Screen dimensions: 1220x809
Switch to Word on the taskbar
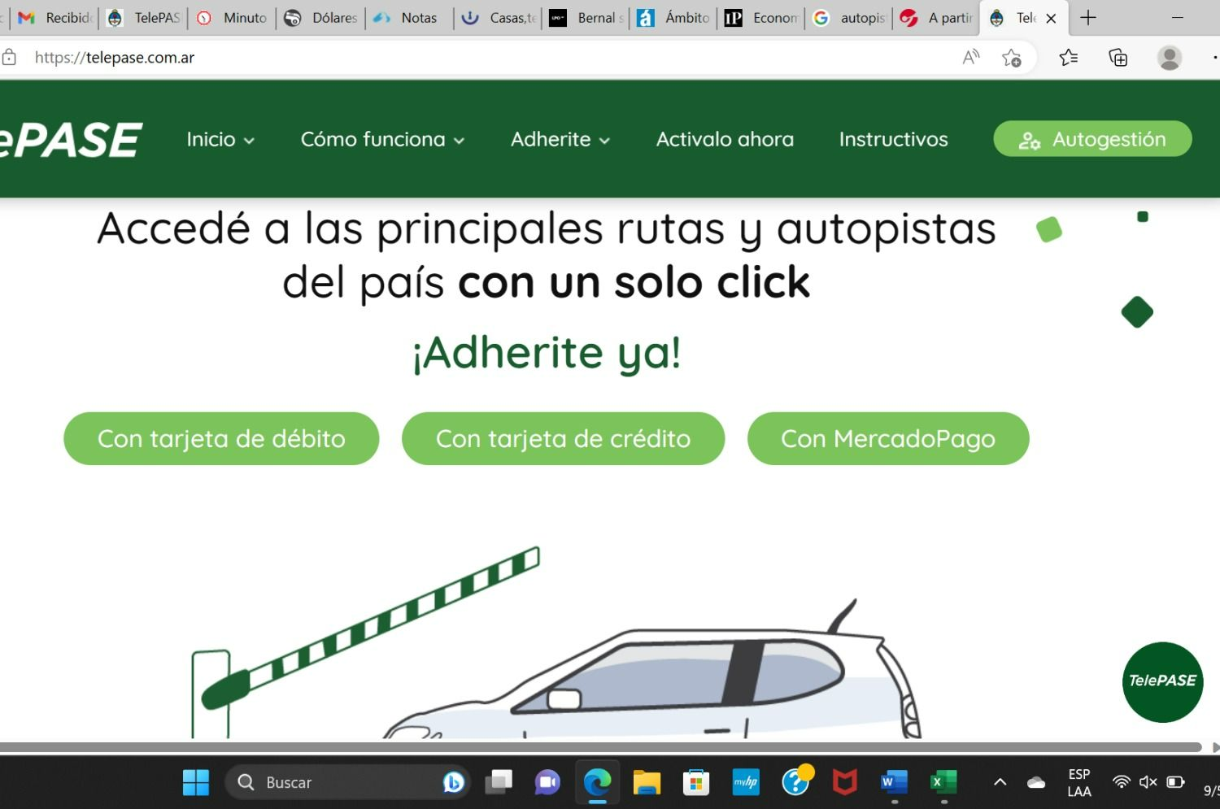(x=894, y=782)
